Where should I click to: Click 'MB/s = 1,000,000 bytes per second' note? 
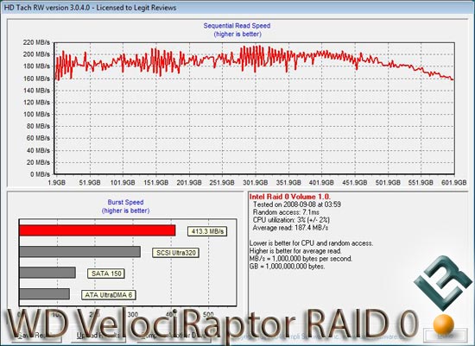click(301, 259)
